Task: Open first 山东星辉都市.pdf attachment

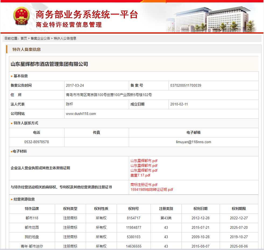Action: 144,161
